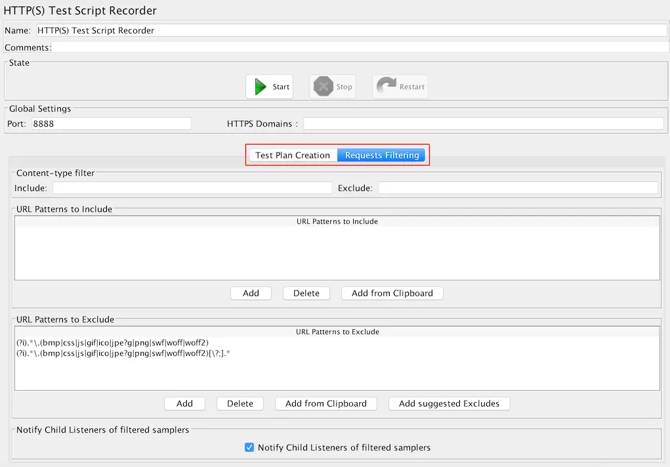Focus the Comments input field
Image resolution: width=670 pixels, height=467 pixels.
pos(360,47)
